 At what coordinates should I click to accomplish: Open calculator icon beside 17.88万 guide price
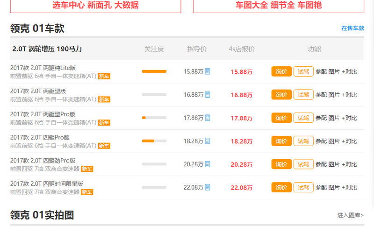pyautogui.click(x=208, y=118)
